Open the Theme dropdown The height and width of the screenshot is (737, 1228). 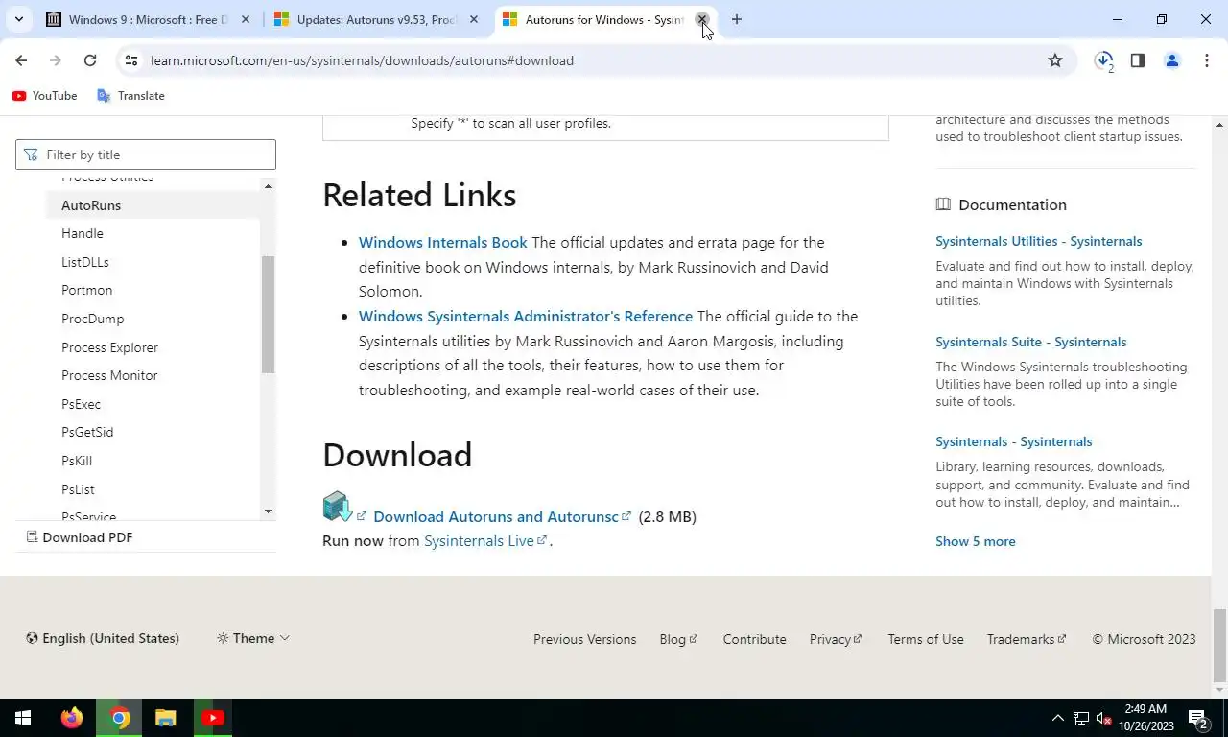point(253,638)
